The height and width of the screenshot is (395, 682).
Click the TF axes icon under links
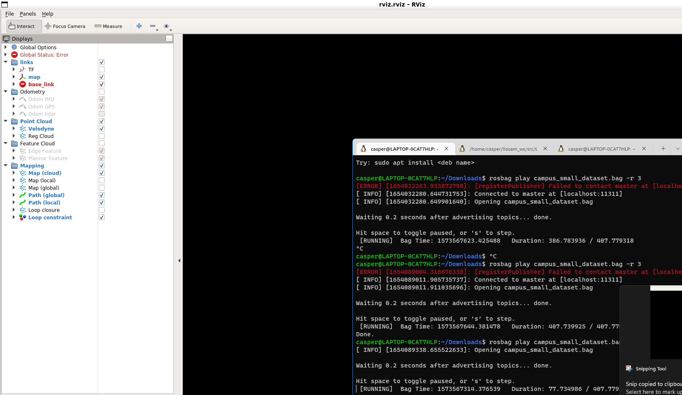(23, 69)
